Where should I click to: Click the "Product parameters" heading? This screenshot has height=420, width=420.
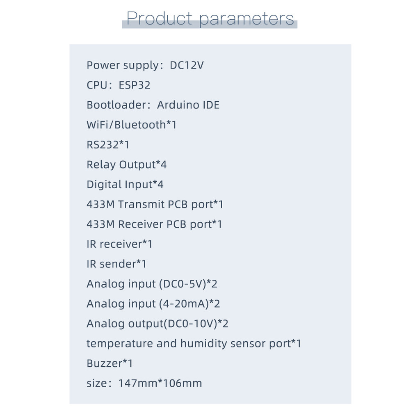(210, 19)
